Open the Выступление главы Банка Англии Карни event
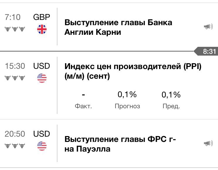 point(118,27)
